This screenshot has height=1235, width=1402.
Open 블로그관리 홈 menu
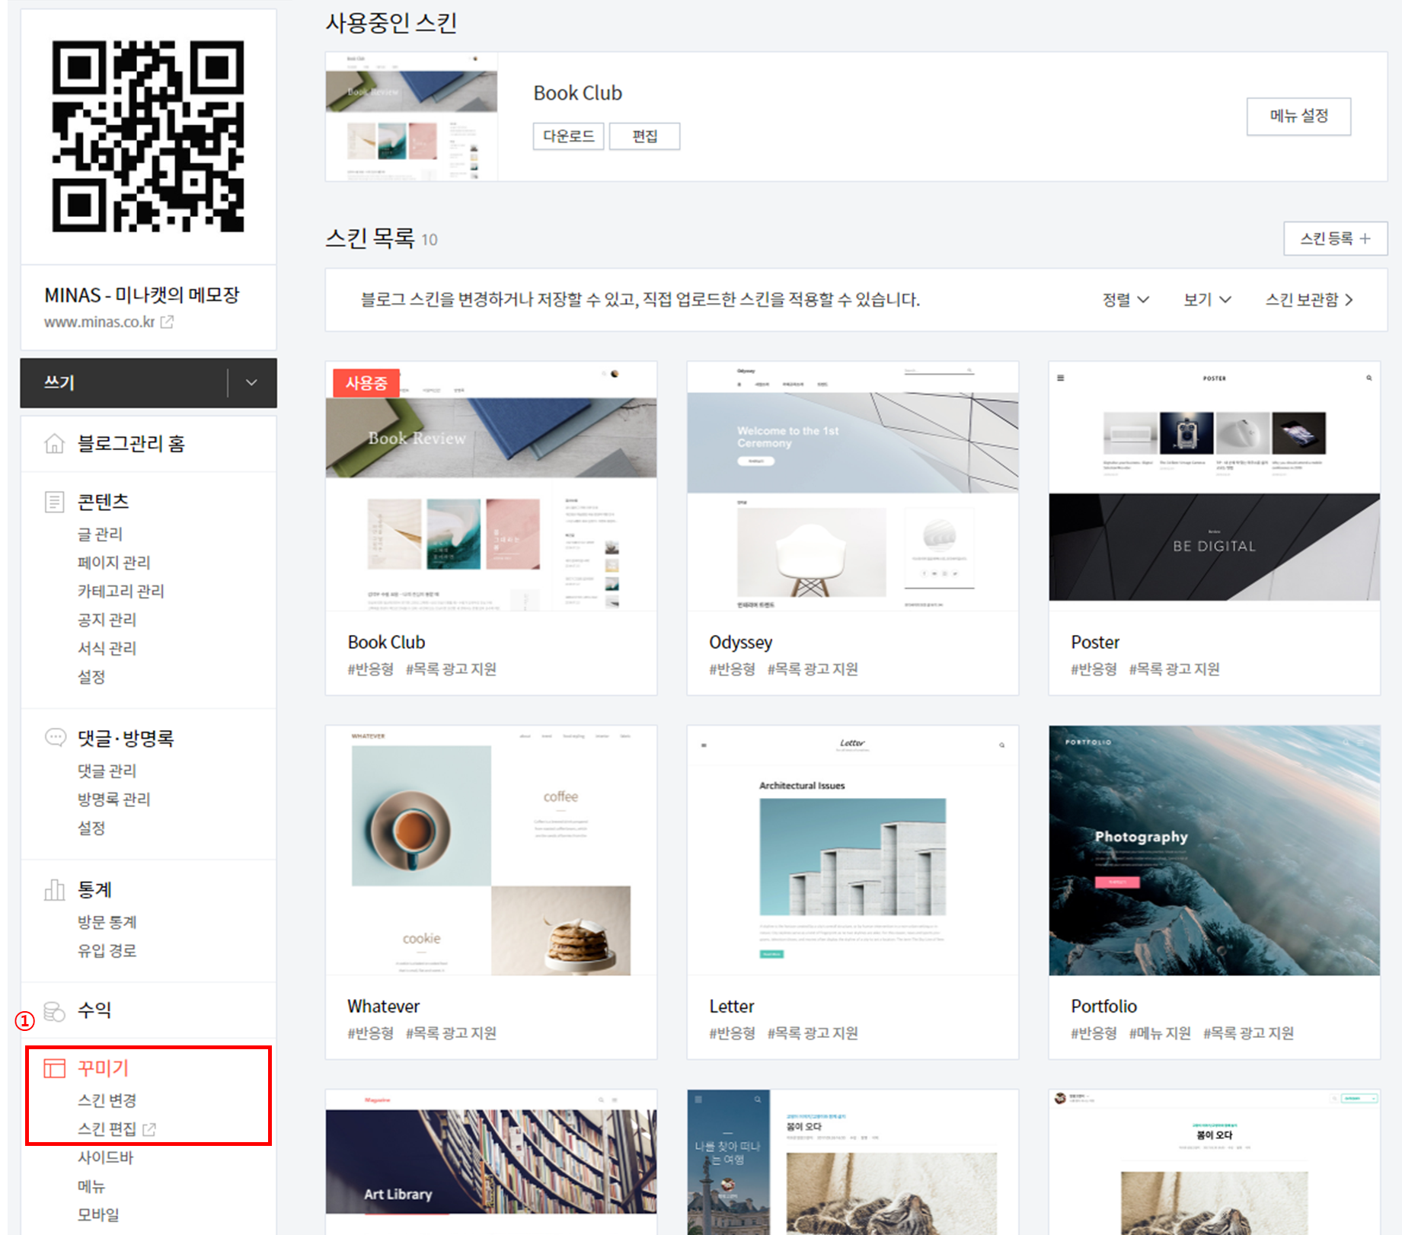[x=131, y=443]
